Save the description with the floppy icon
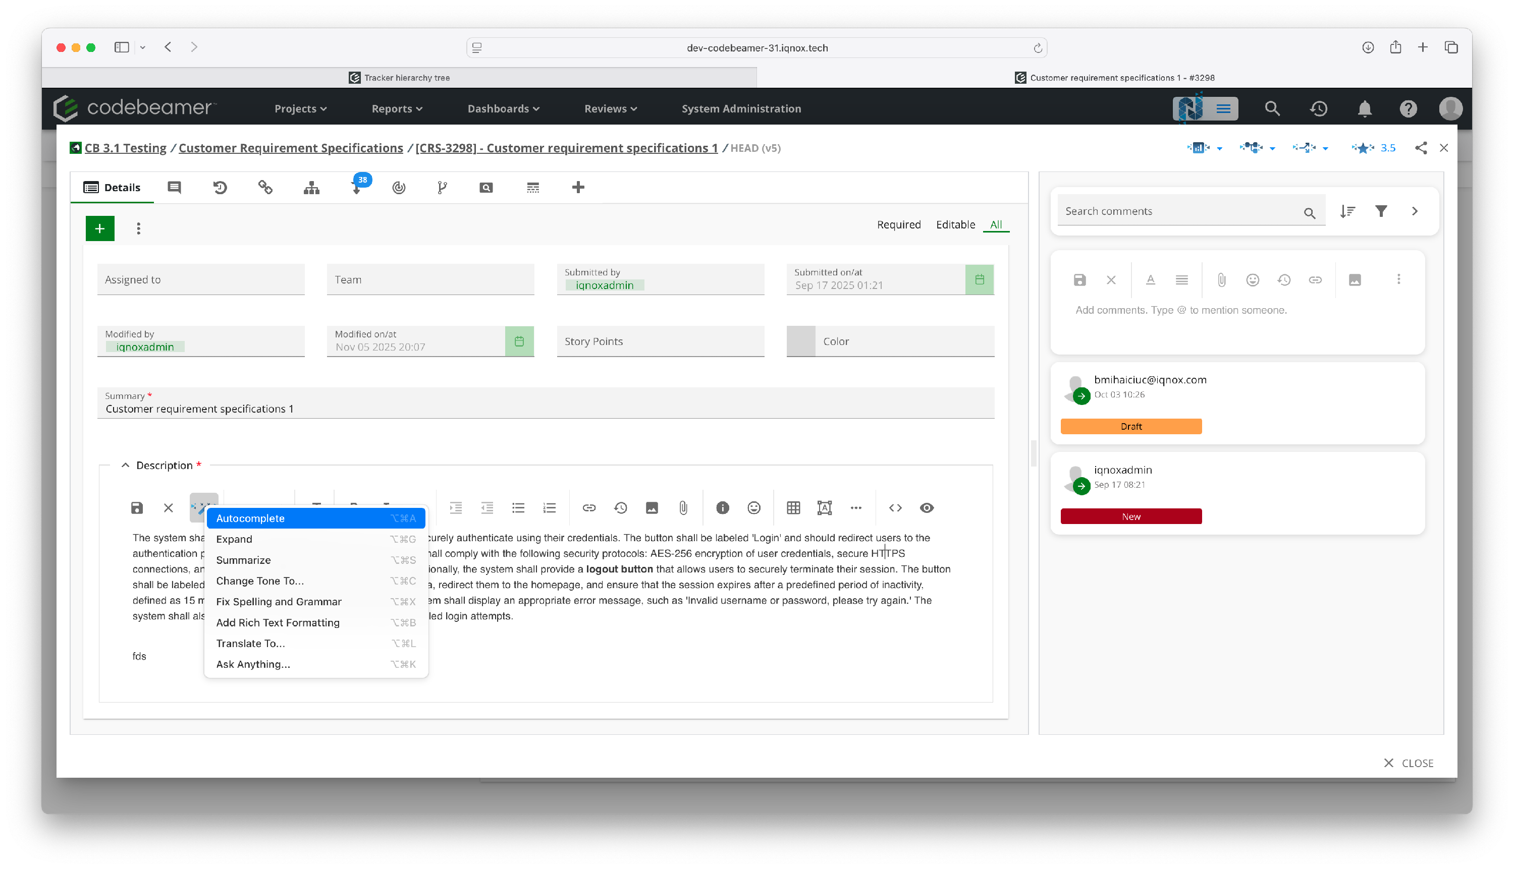 click(x=137, y=508)
